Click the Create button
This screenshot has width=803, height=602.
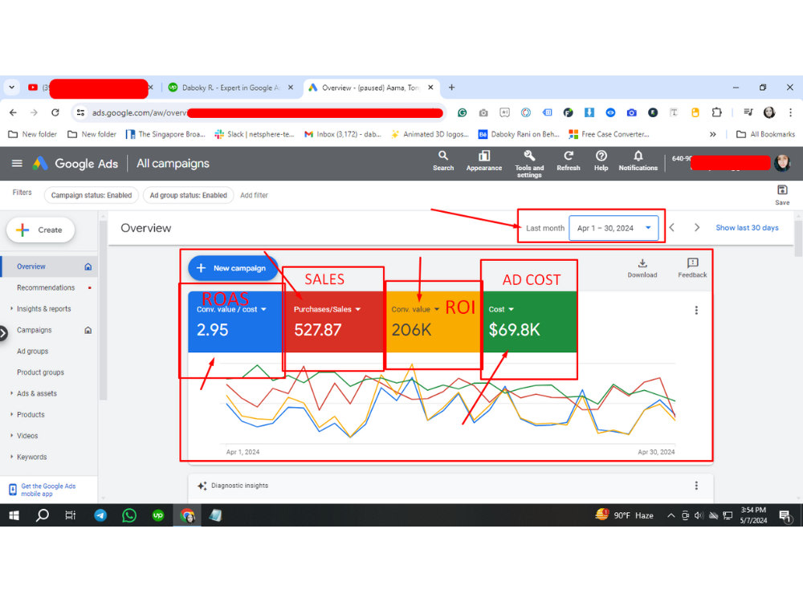(40, 230)
